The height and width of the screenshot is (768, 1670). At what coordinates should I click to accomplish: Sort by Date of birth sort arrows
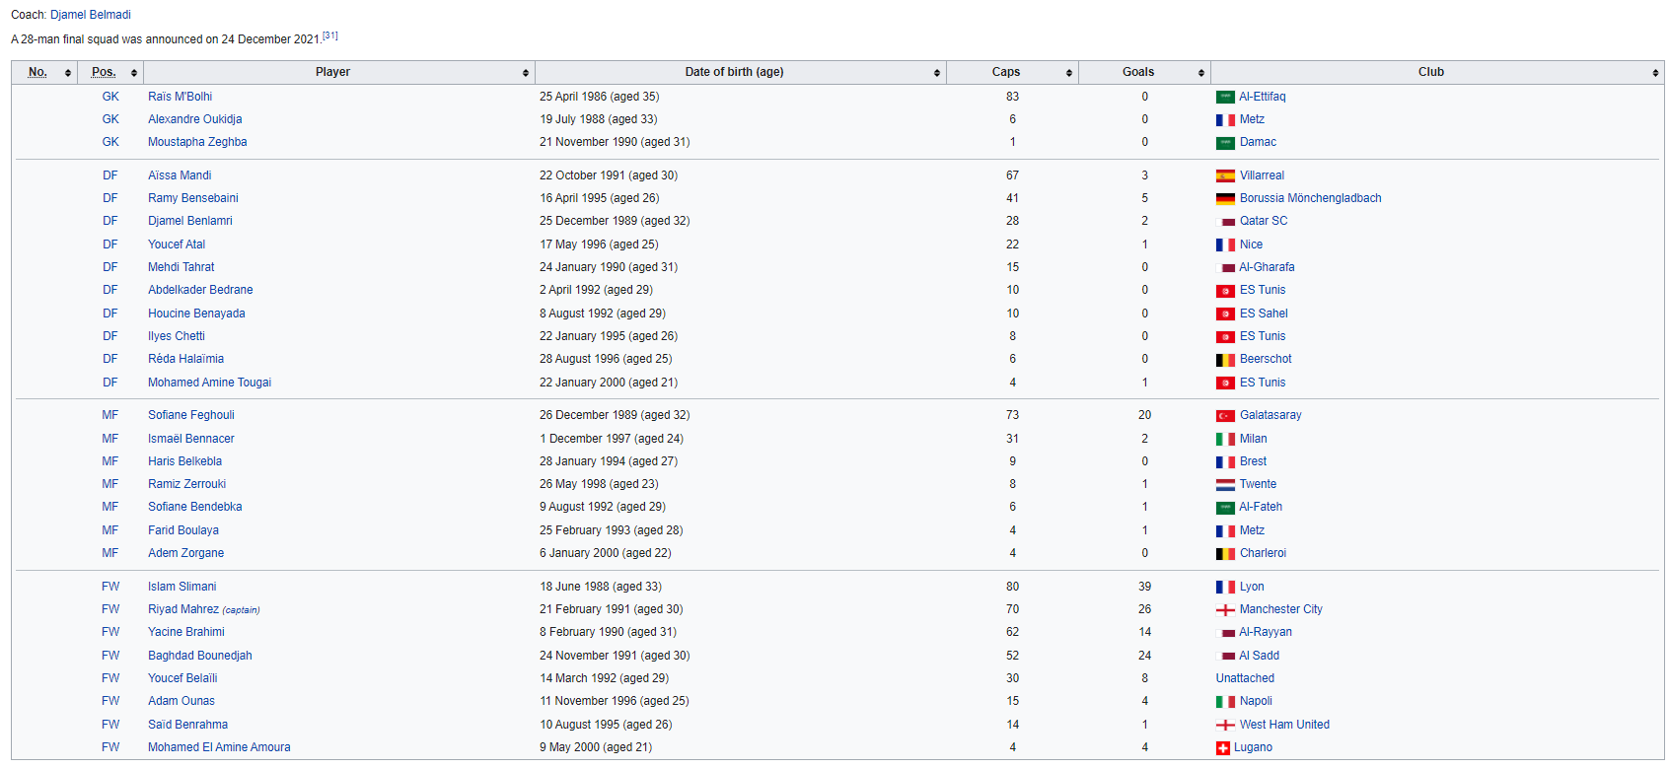(937, 73)
